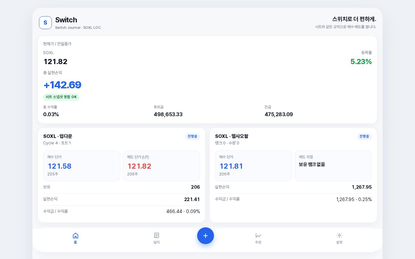Click the 475,283.09 balance value
This screenshot has height=259, width=415.
point(279,114)
